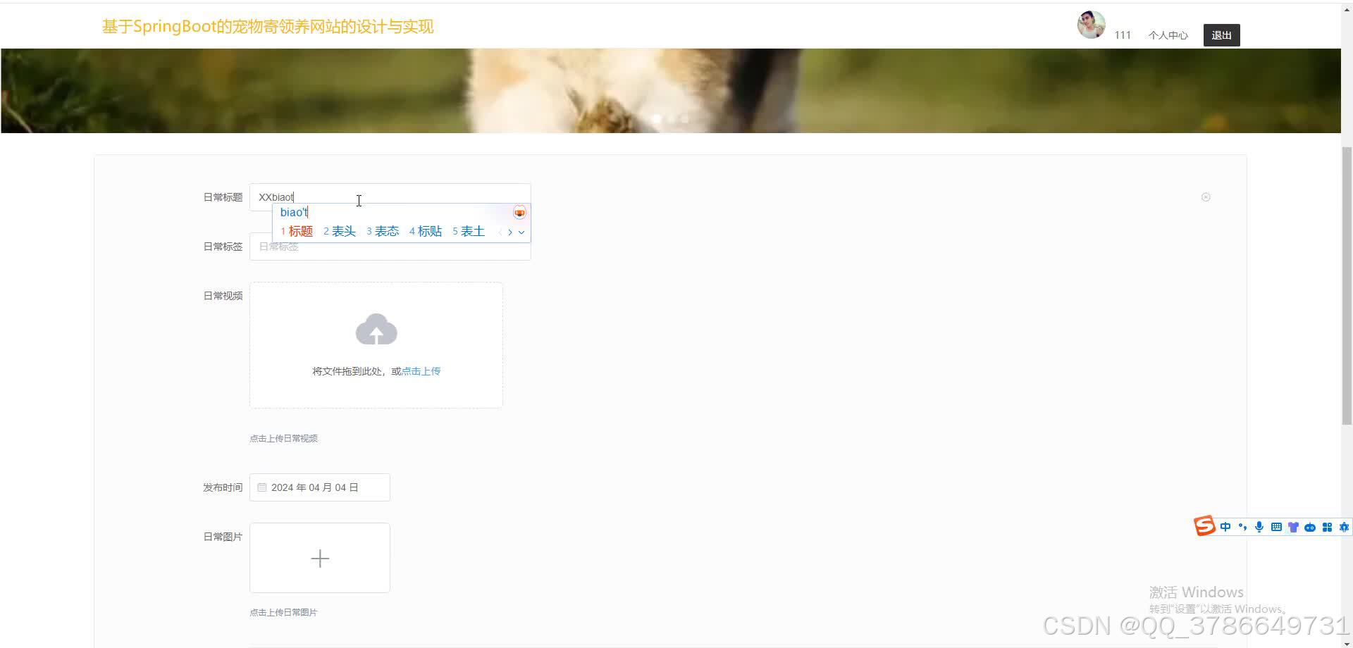This screenshot has height=648, width=1353.
Task: Click the 日常标签 input field
Action: (390, 247)
